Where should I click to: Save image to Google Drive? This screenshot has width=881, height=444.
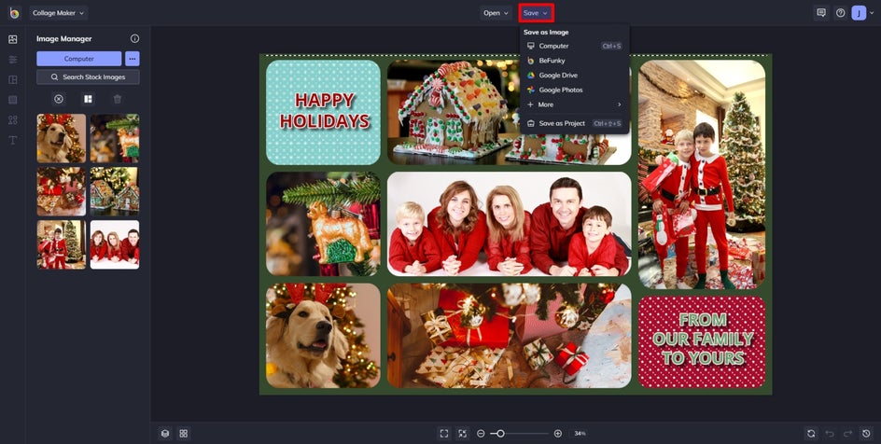tap(574, 76)
